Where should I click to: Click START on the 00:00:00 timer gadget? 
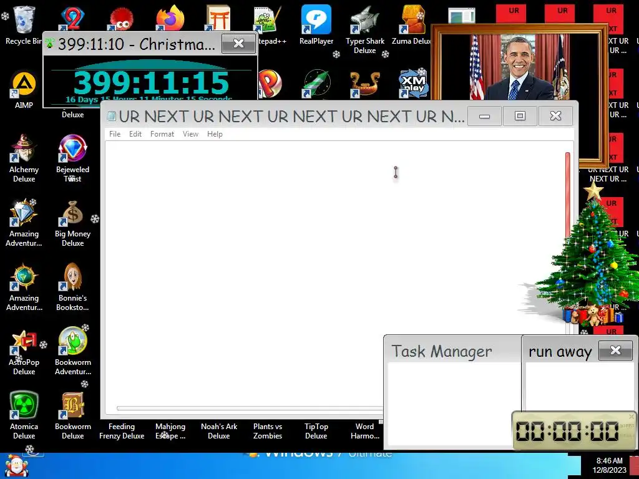coord(627,426)
